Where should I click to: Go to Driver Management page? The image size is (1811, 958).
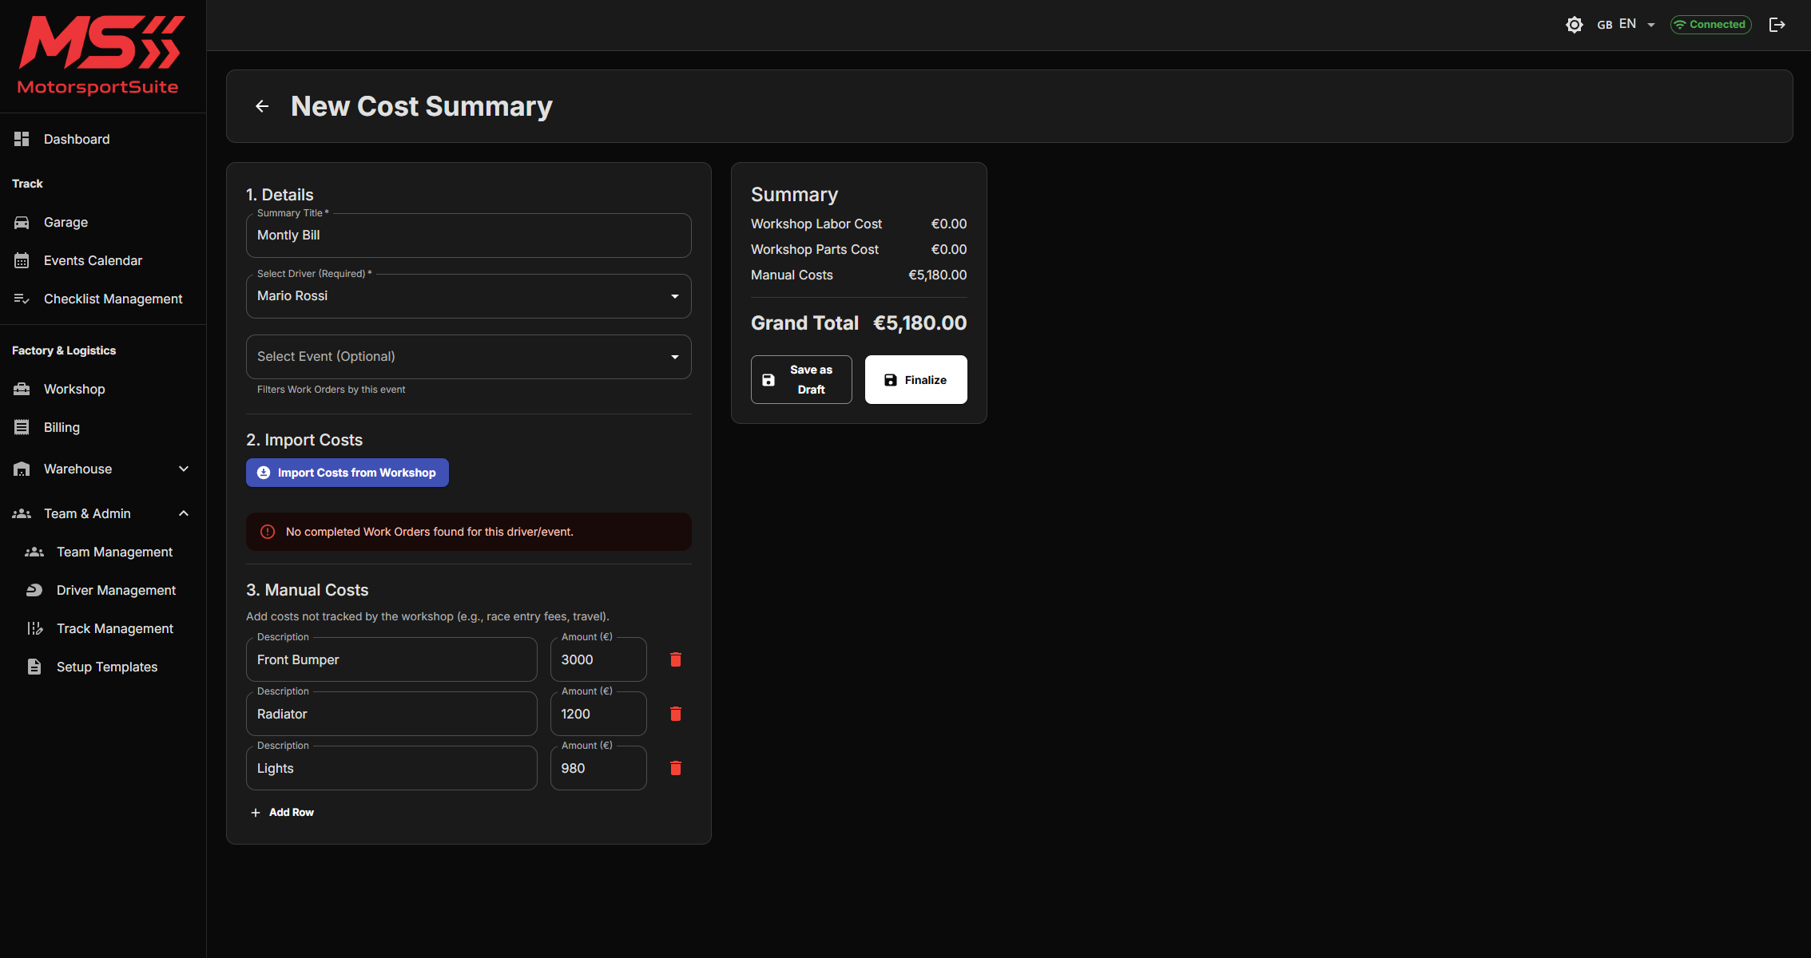(x=116, y=590)
